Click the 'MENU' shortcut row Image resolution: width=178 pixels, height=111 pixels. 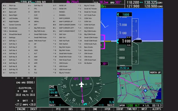[x=33, y=22]
